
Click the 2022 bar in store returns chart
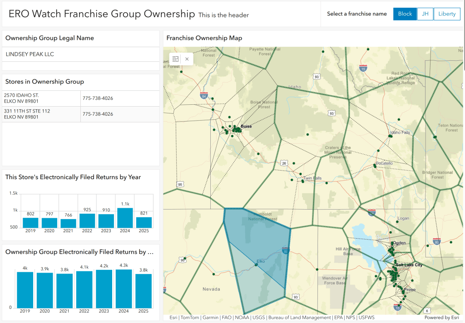(x=87, y=221)
